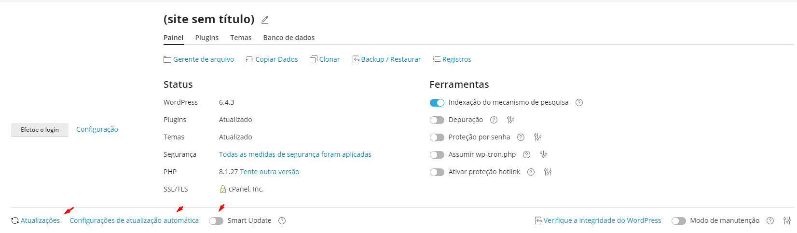The height and width of the screenshot is (233, 797).
Task: Open Proteção por senha settings sliders icon
Action: tap(537, 137)
